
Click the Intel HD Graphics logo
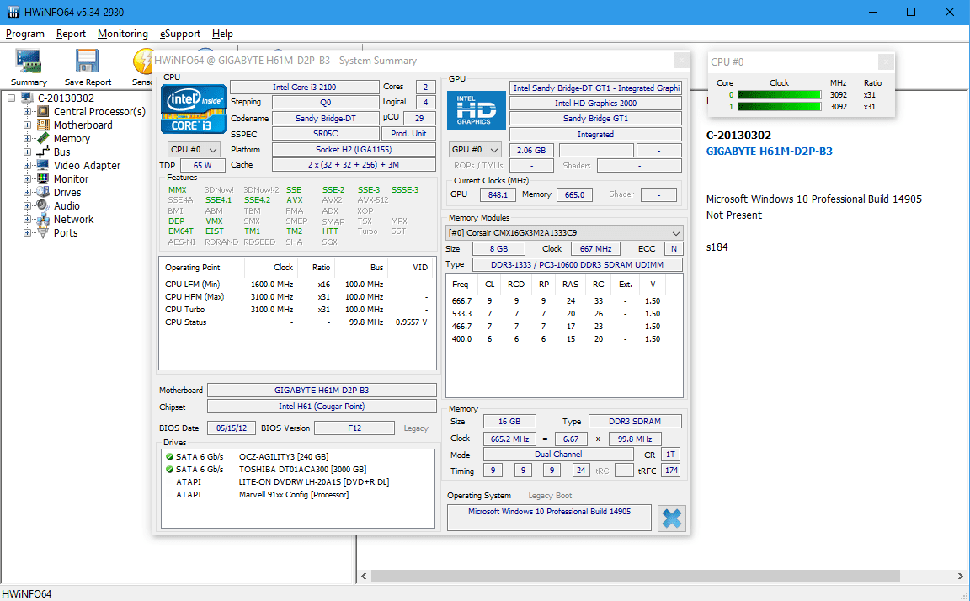(x=476, y=110)
